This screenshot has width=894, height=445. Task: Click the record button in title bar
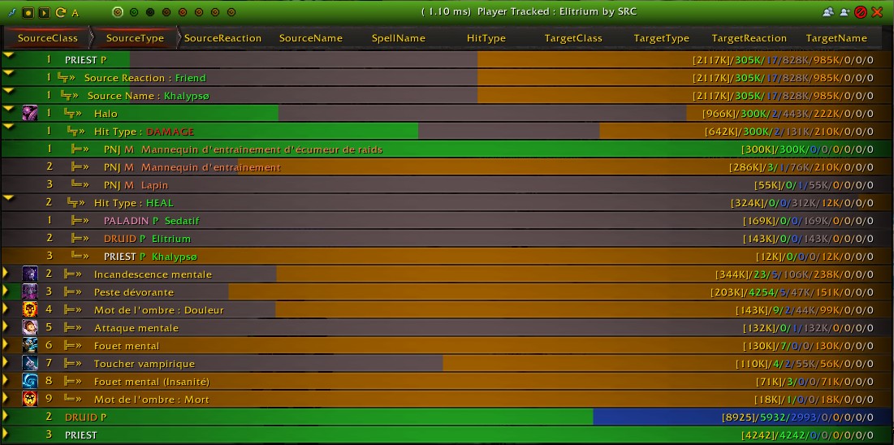click(x=28, y=12)
